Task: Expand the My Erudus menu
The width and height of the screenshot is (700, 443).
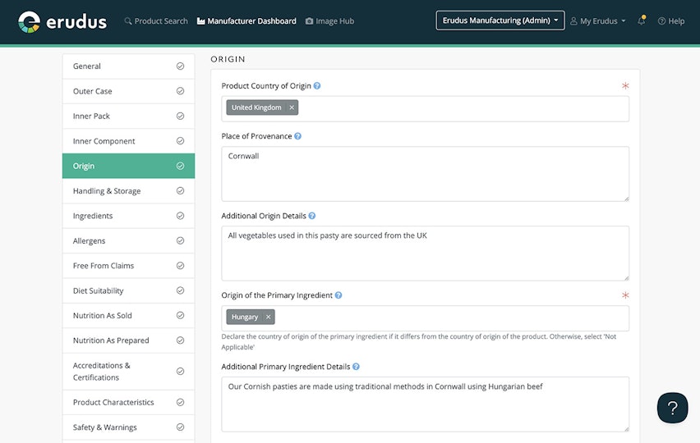Action: tap(598, 21)
